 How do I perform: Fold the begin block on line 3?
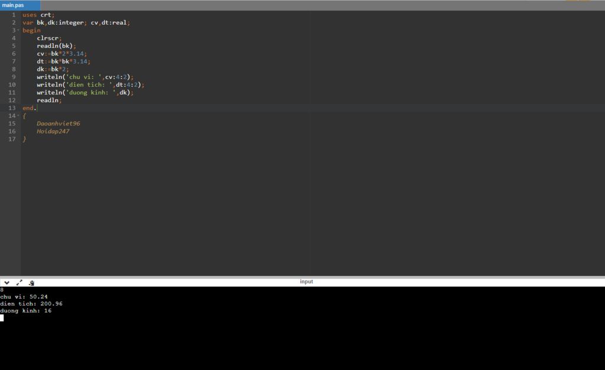point(18,30)
